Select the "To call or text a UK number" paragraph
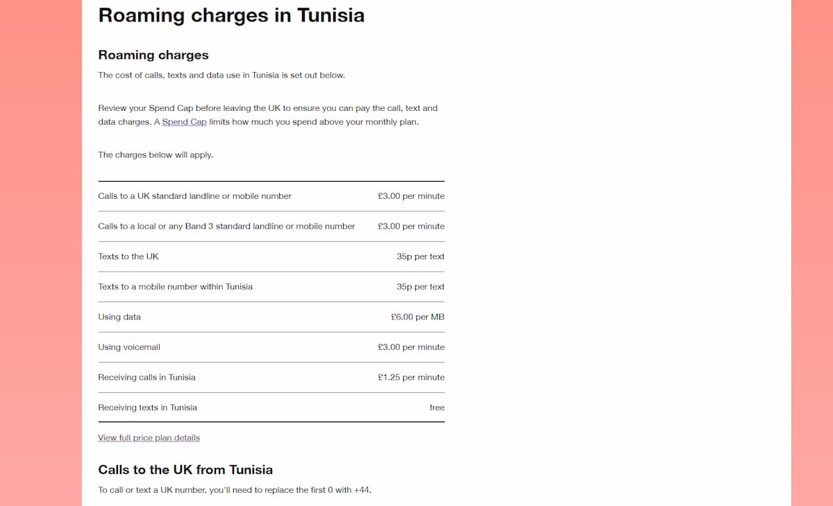 (x=235, y=490)
